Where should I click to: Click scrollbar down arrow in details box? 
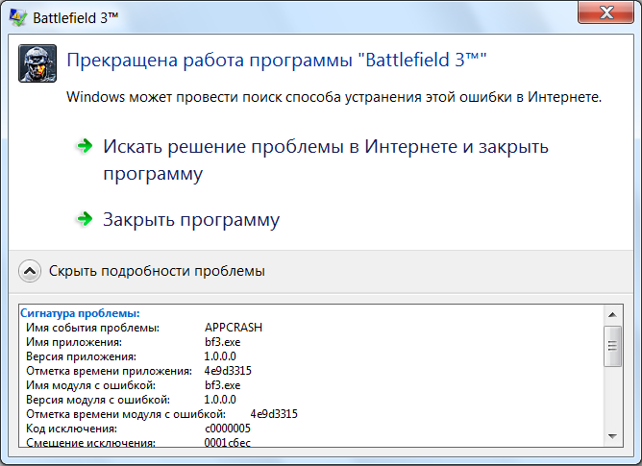click(x=612, y=436)
